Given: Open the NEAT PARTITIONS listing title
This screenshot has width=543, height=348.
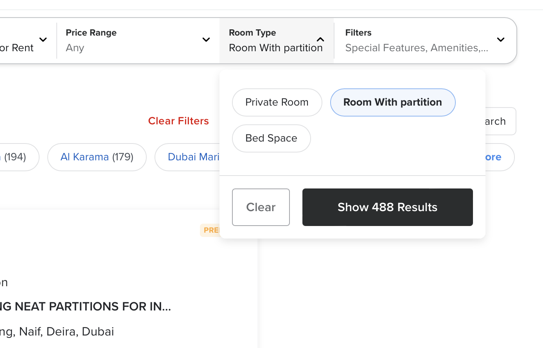Looking at the screenshot, I should pyautogui.click(x=85, y=307).
